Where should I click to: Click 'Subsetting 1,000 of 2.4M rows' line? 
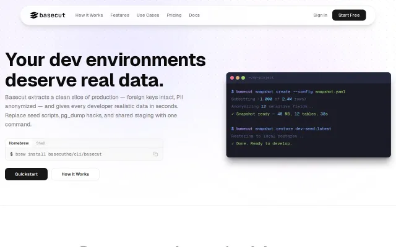click(x=269, y=99)
